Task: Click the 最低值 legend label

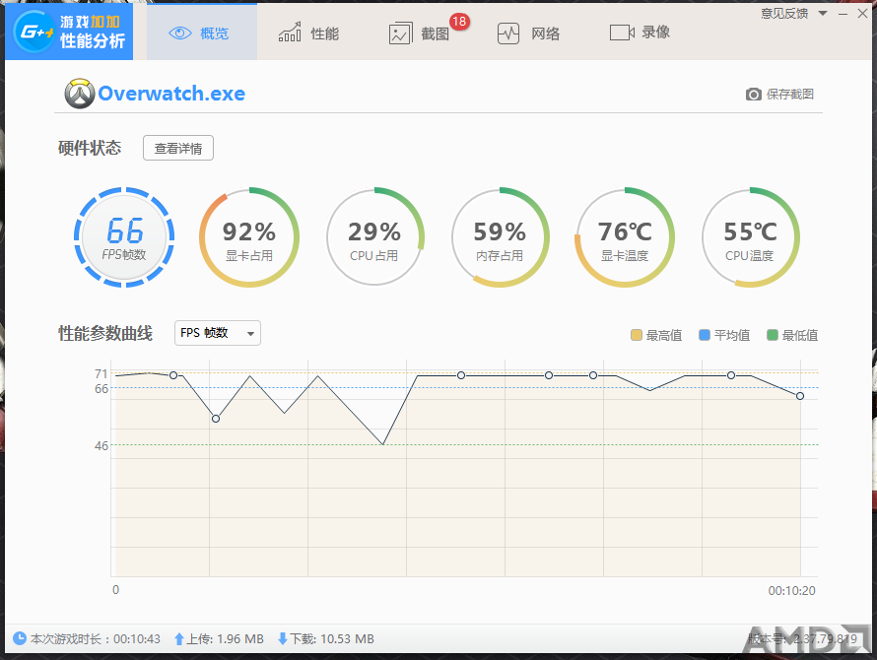Action: (800, 335)
